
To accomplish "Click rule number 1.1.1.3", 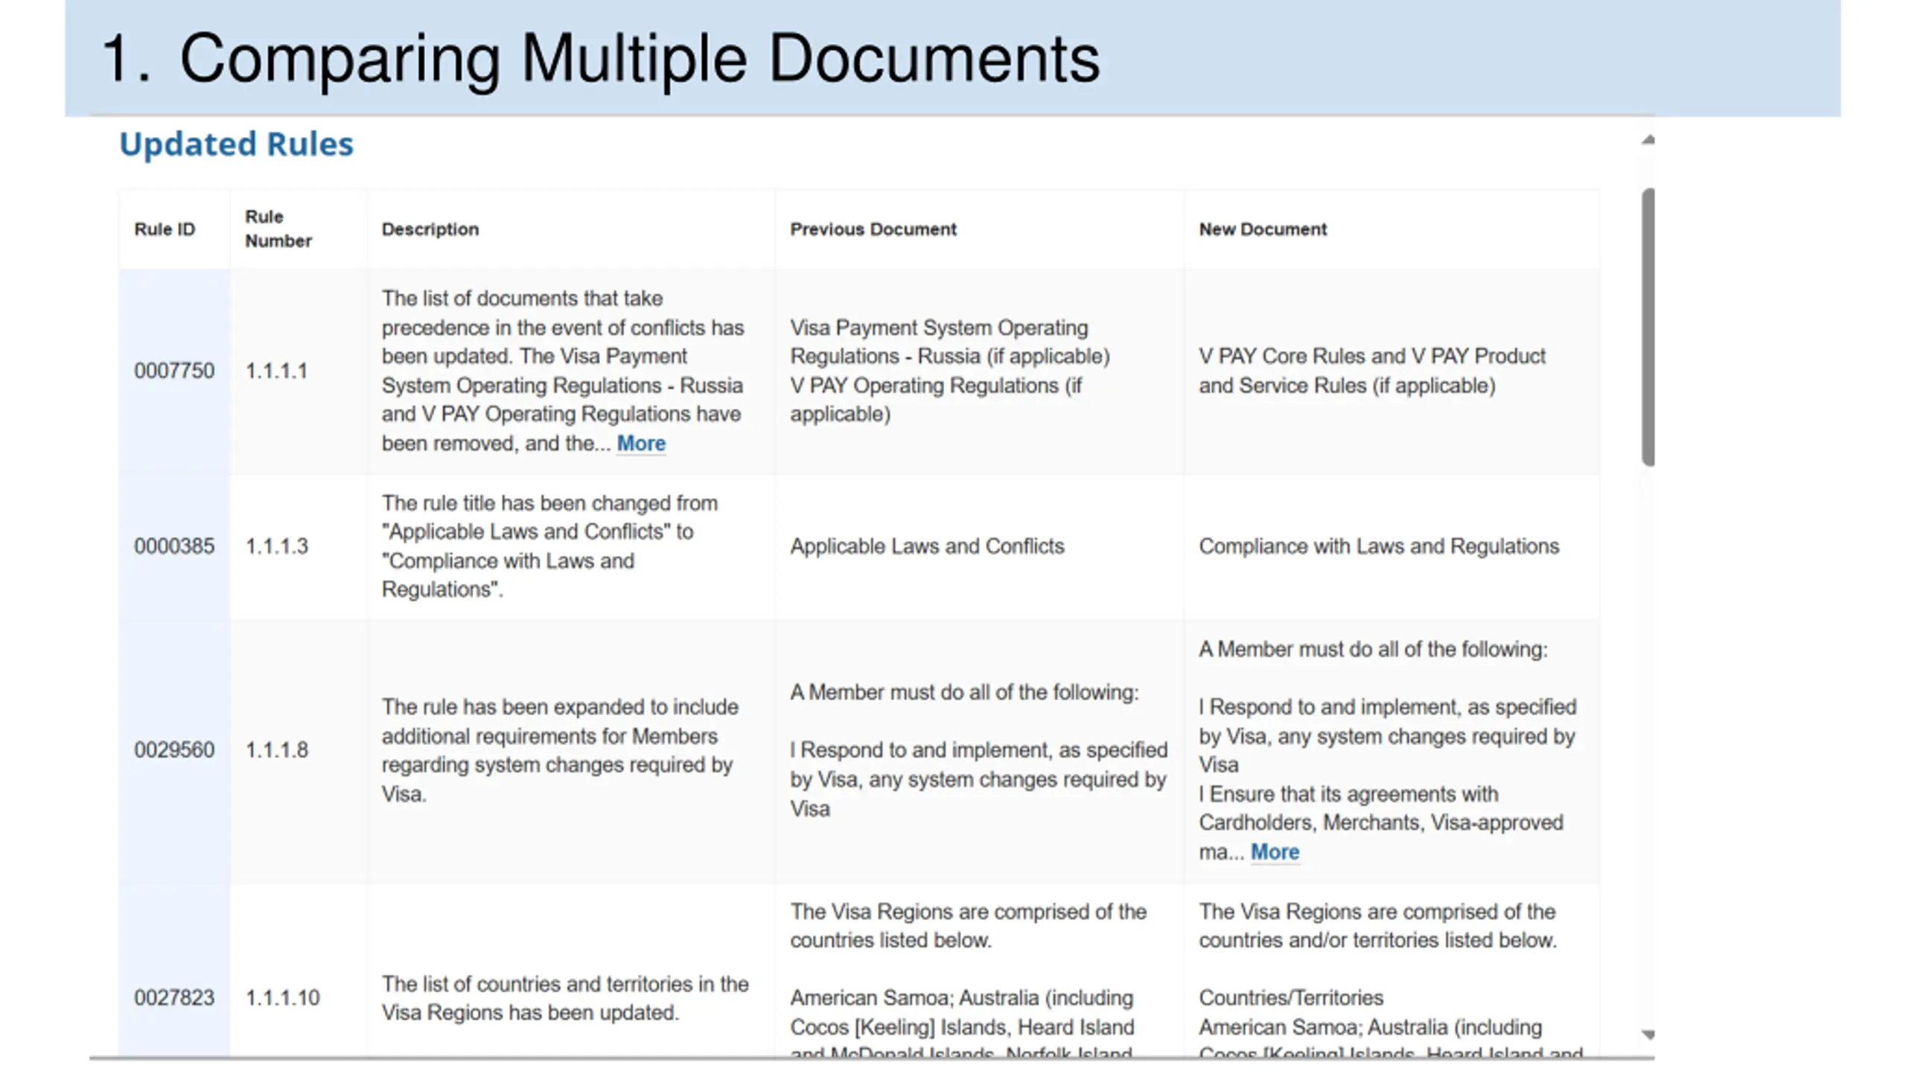I will [276, 546].
